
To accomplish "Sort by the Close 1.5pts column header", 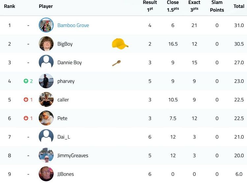I will click(x=173, y=6).
